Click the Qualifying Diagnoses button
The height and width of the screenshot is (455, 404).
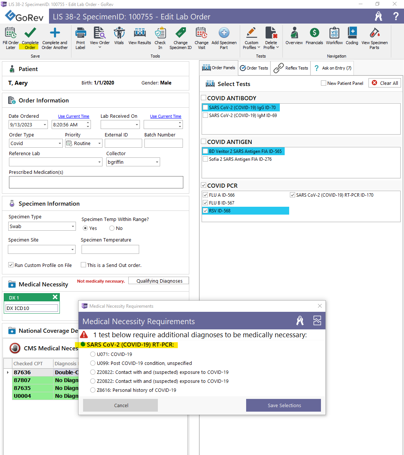159,281
